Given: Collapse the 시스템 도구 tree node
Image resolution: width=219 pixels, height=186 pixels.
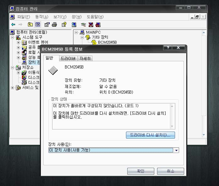Looking at the screenshot, I should pyautogui.click(x=13, y=37).
